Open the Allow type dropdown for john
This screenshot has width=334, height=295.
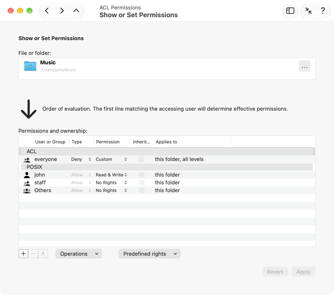tap(81, 175)
